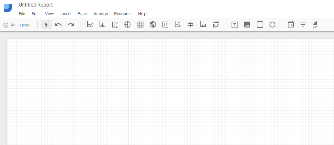Add a geo map globe chart

pyautogui.click(x=153, y=25)
